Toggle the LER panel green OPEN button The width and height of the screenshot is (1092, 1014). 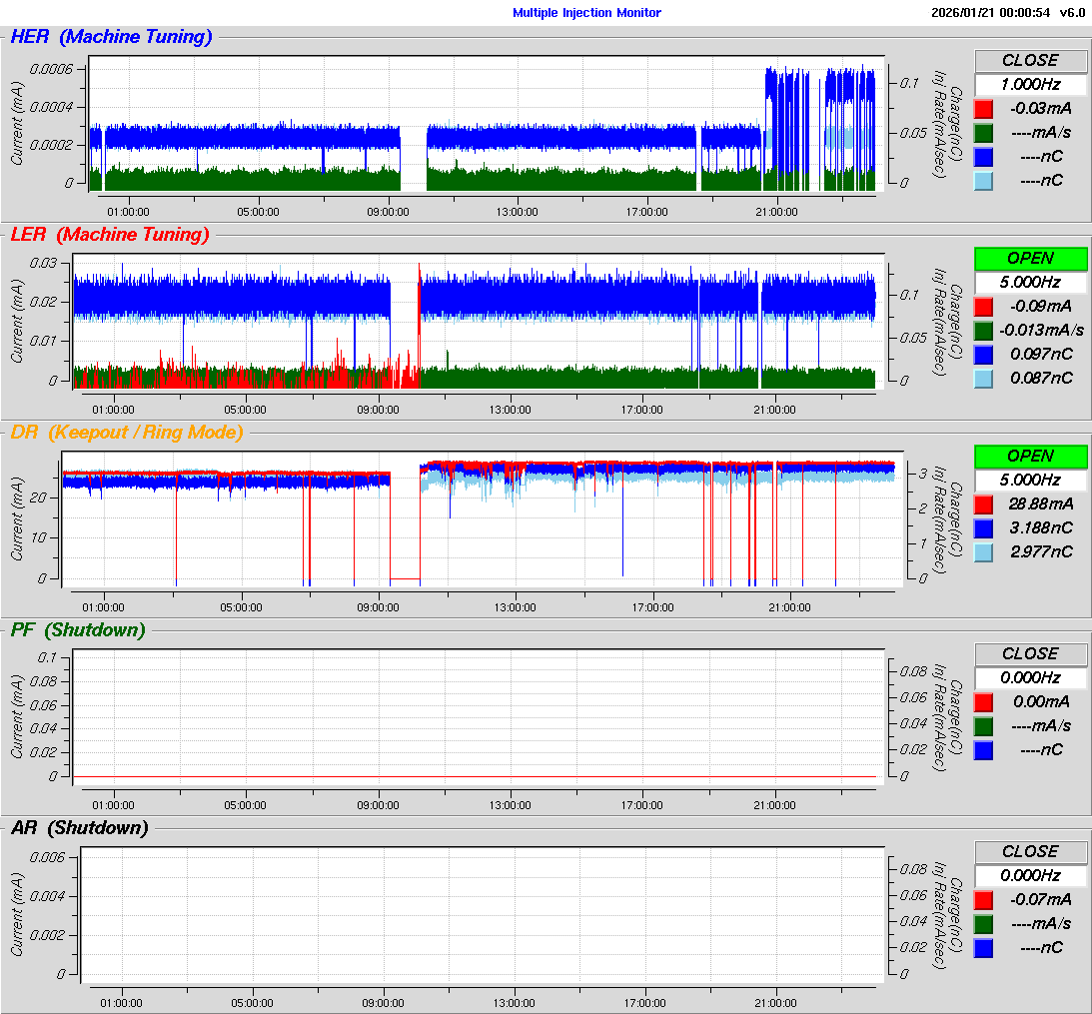point(1030,258)
